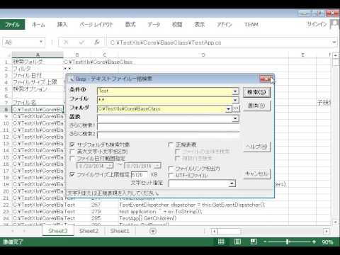Select cell with TestApp[] GetChildren() text

[203, 218]
